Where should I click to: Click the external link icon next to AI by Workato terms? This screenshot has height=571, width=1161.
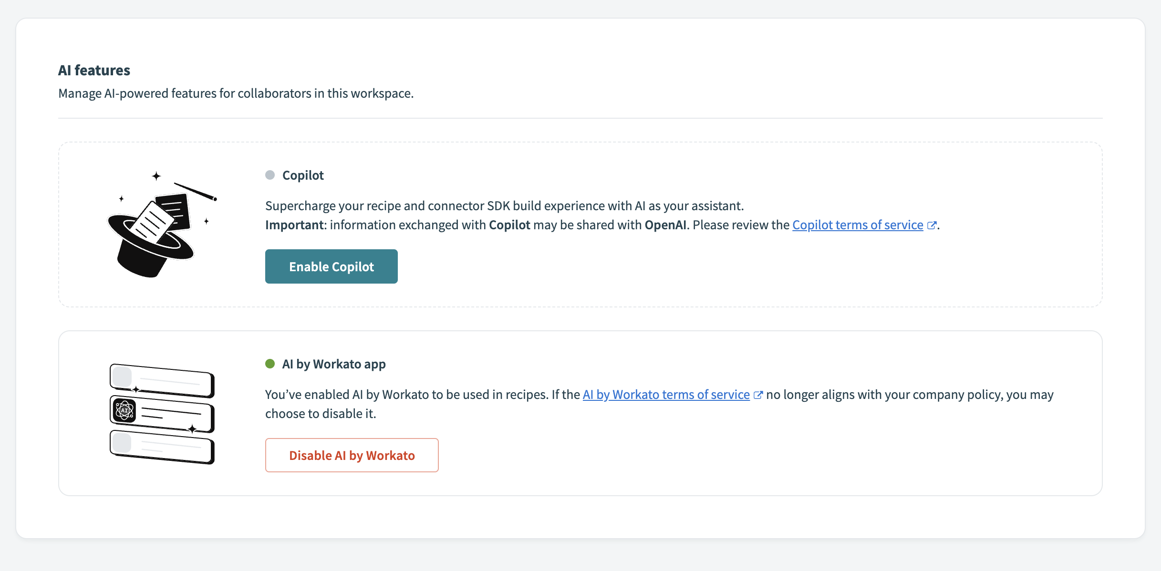click(x=758, y=395)
